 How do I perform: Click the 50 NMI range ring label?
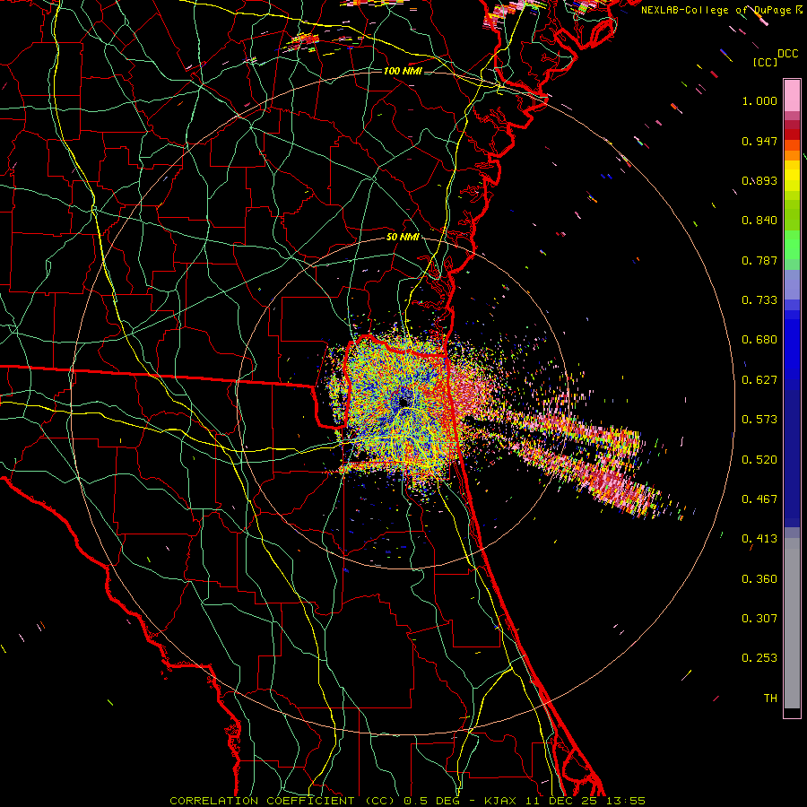tap(403, 237)
